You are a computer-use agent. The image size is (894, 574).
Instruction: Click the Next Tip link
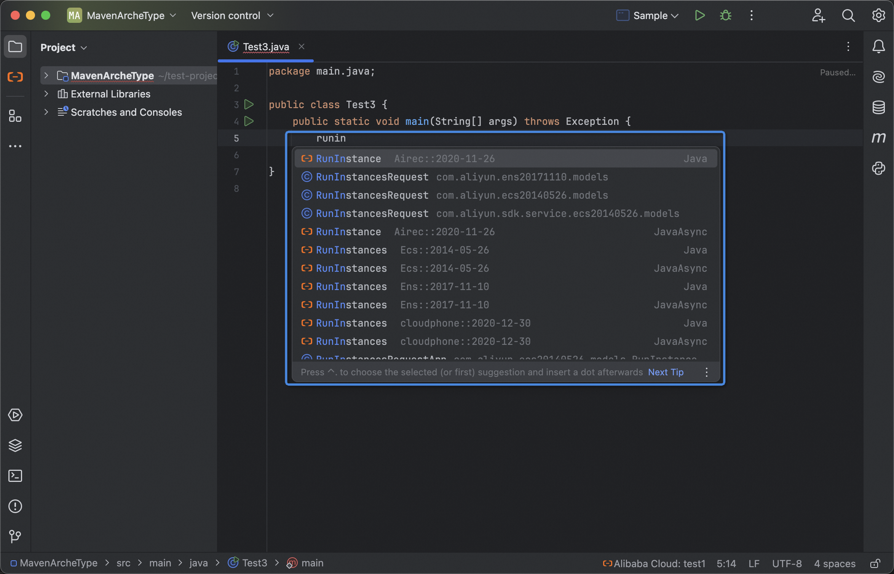[666, 372]
